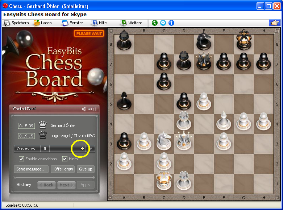This screenshot has width=283, height=210.
Task: Select the black rook on A8
Action: [x=124, y=41]
